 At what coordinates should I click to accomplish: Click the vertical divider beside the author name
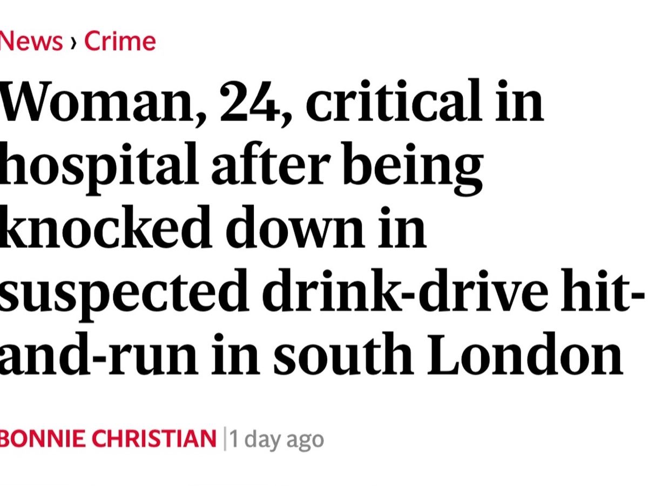click(225, 438)
